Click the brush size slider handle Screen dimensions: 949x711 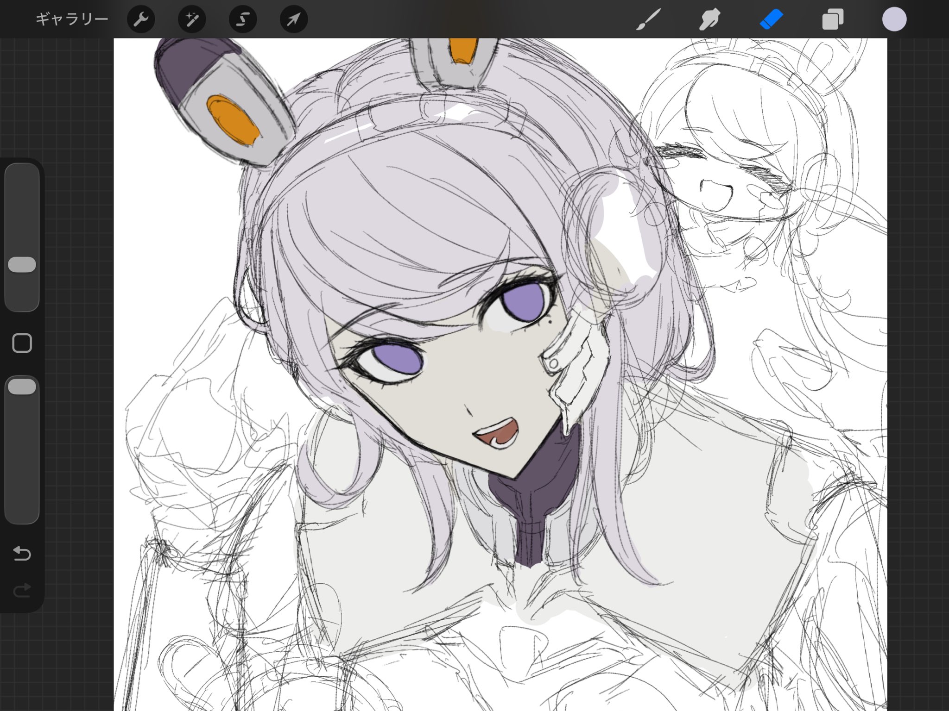click(x=22, y=265)
